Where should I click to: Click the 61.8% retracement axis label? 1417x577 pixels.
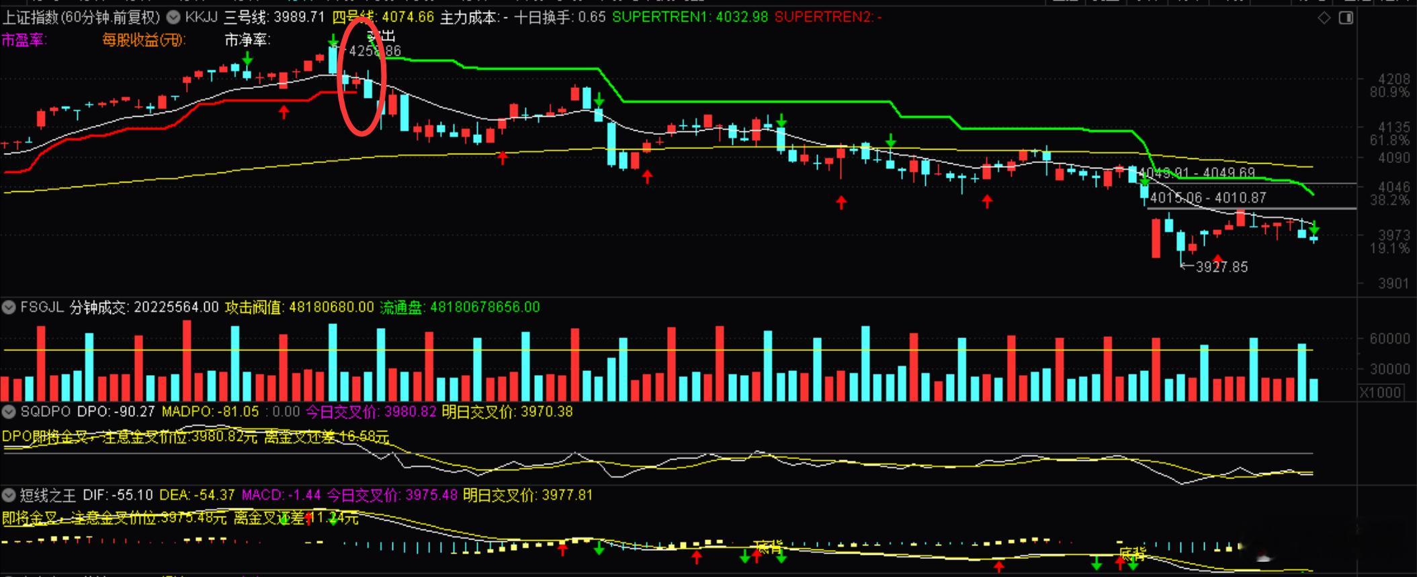click(1389, 140)
